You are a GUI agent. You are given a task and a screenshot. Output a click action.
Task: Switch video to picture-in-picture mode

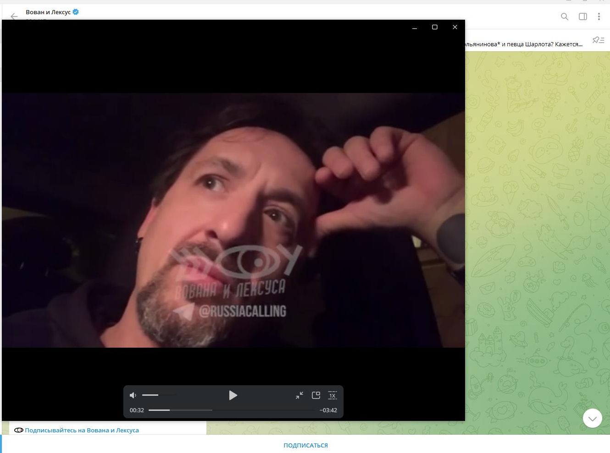(x=316, y=395)
